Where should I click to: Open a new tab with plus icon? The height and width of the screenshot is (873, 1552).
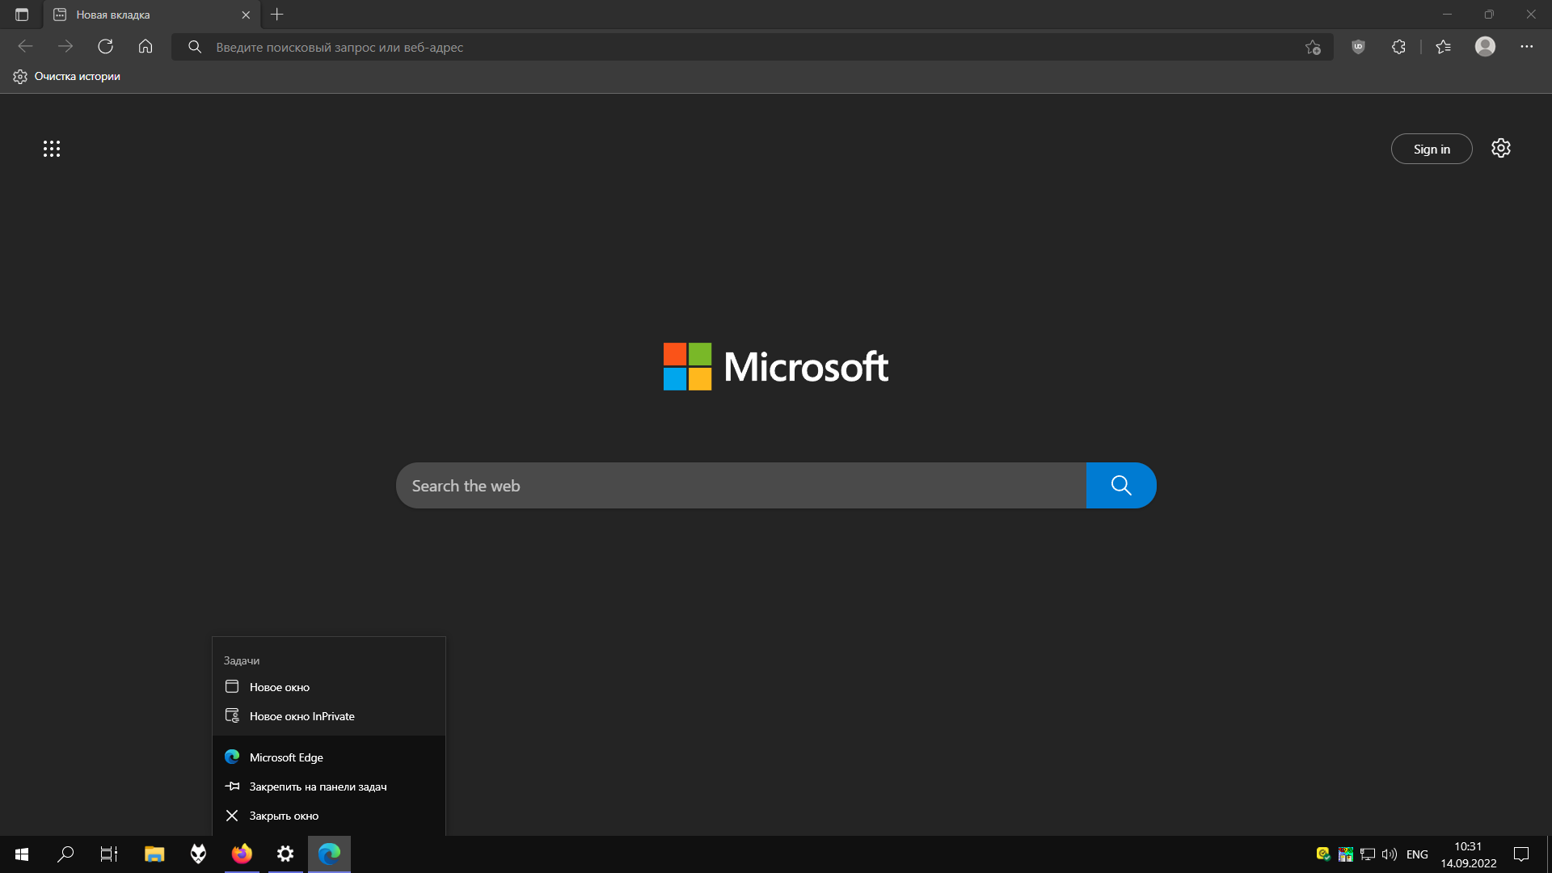pyautogui.click(x=277, y=15)
